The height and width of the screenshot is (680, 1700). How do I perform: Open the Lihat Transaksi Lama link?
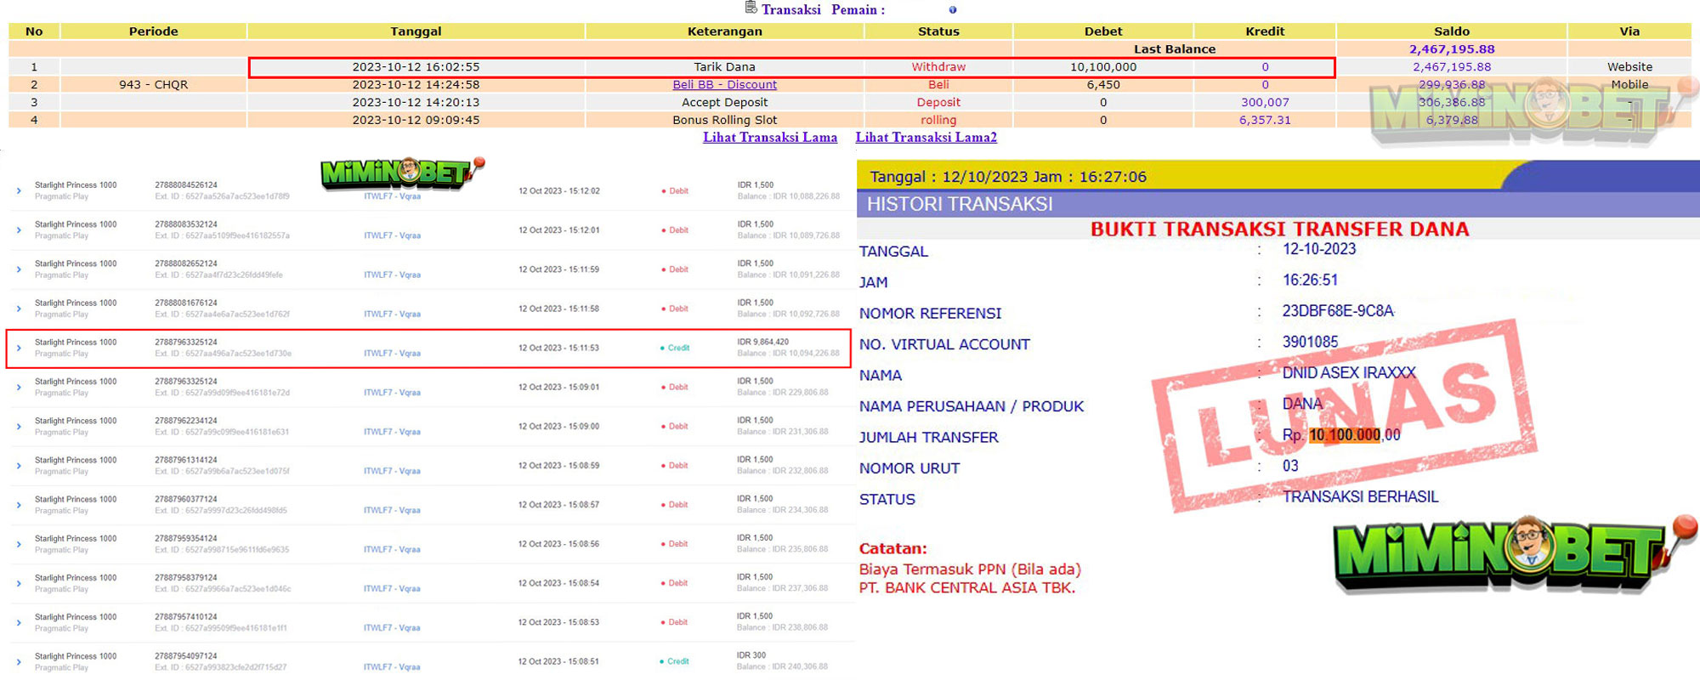click(769, 138)
